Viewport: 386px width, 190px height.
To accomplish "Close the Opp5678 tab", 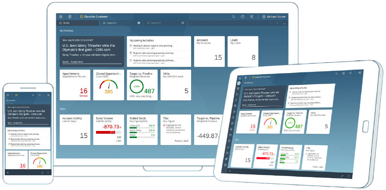I will [182, 23].
